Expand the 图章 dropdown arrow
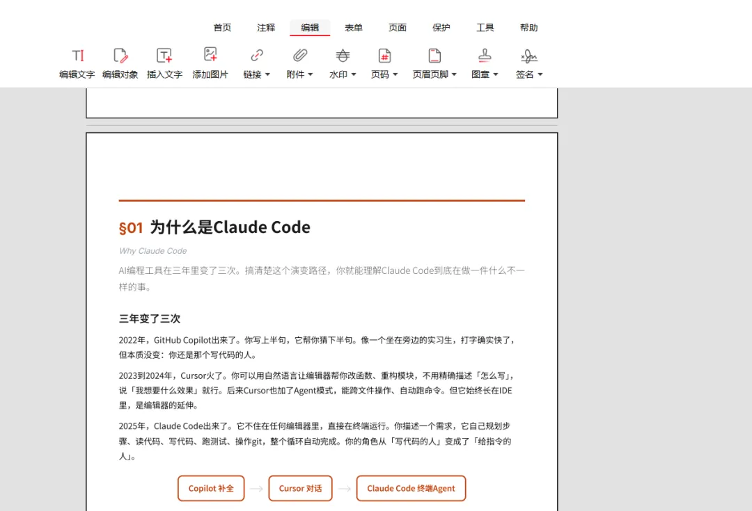Image resolution: width=752 pixels, height=511 pixels. tap(496, 74)
